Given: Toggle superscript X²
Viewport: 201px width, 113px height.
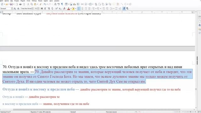Looking at the screenshot, I should coord(57,8).
